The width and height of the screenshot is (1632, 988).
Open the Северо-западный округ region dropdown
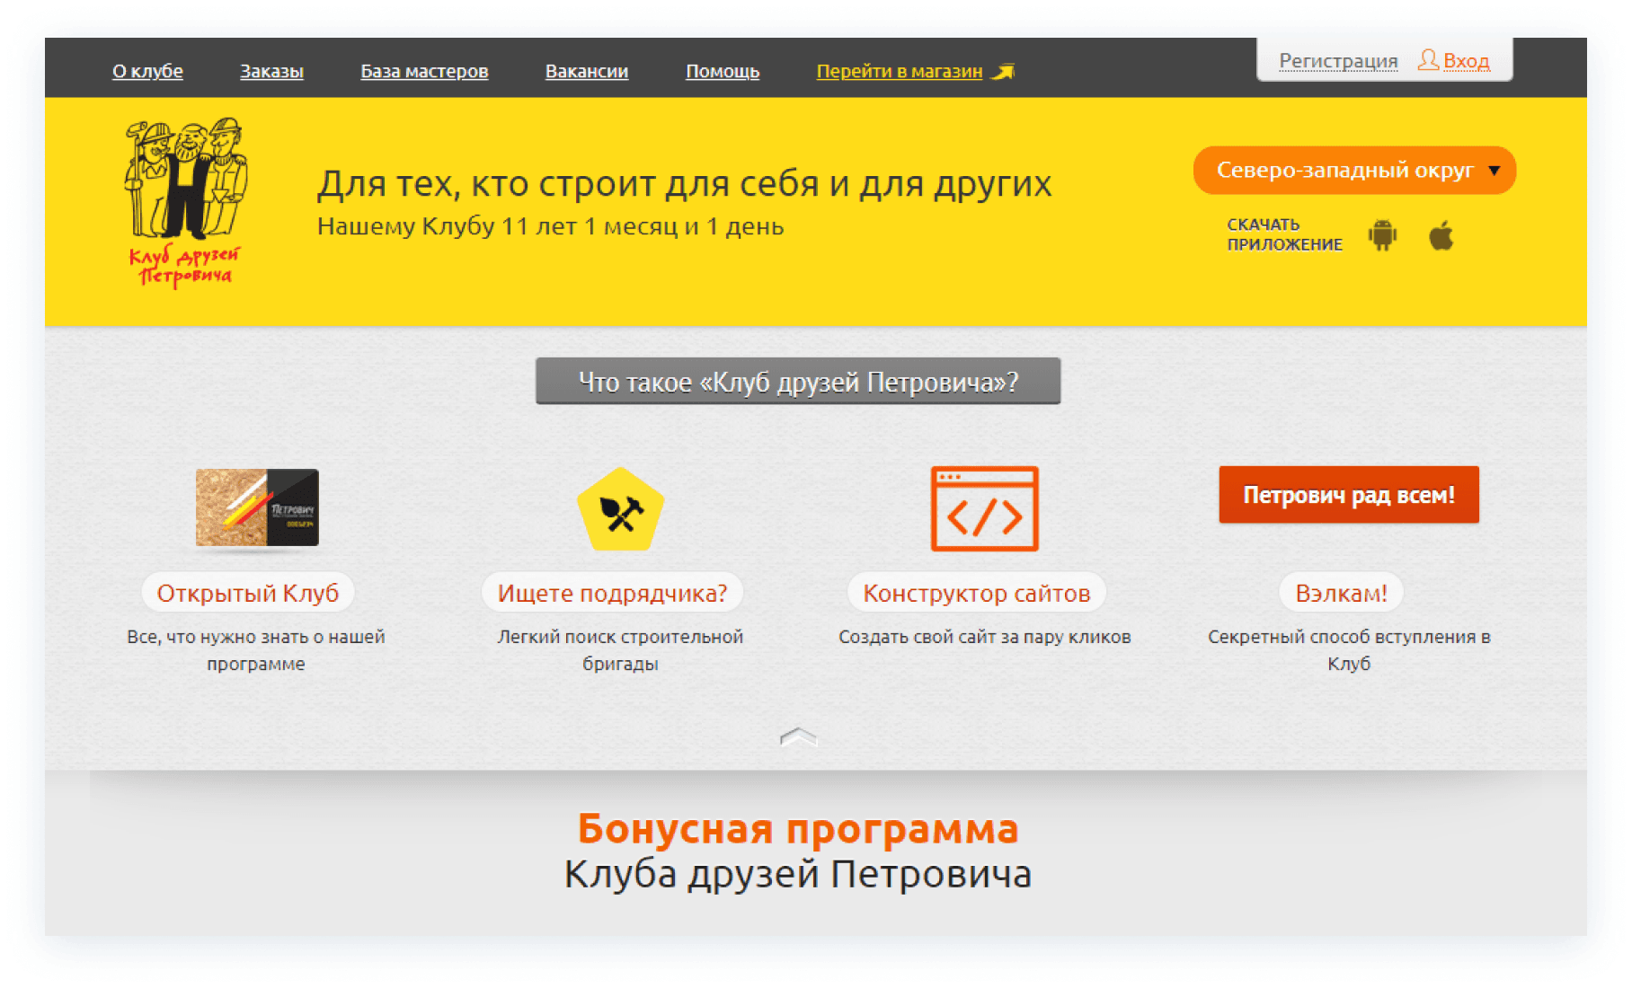1353,171
